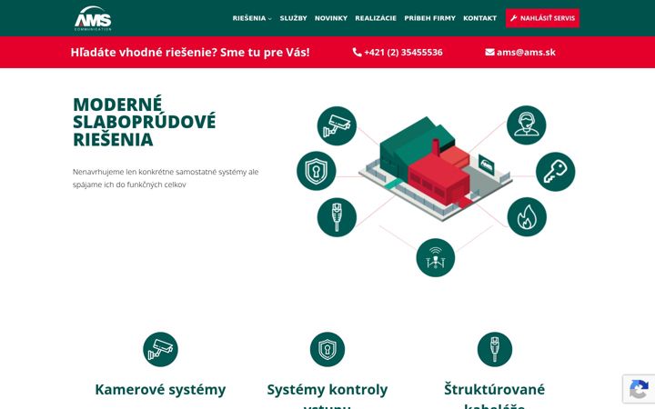Image resolution: width=655 pixels, height=409 pixels.
Task: Click the envelope icon beside the email
Action: coord(489,52)
